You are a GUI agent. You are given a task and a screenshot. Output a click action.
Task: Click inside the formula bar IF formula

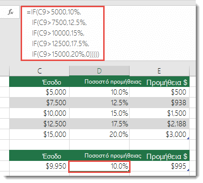[62, 33]
